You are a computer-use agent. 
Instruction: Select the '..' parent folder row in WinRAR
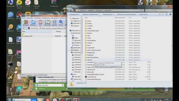click(x=23, y=34)
